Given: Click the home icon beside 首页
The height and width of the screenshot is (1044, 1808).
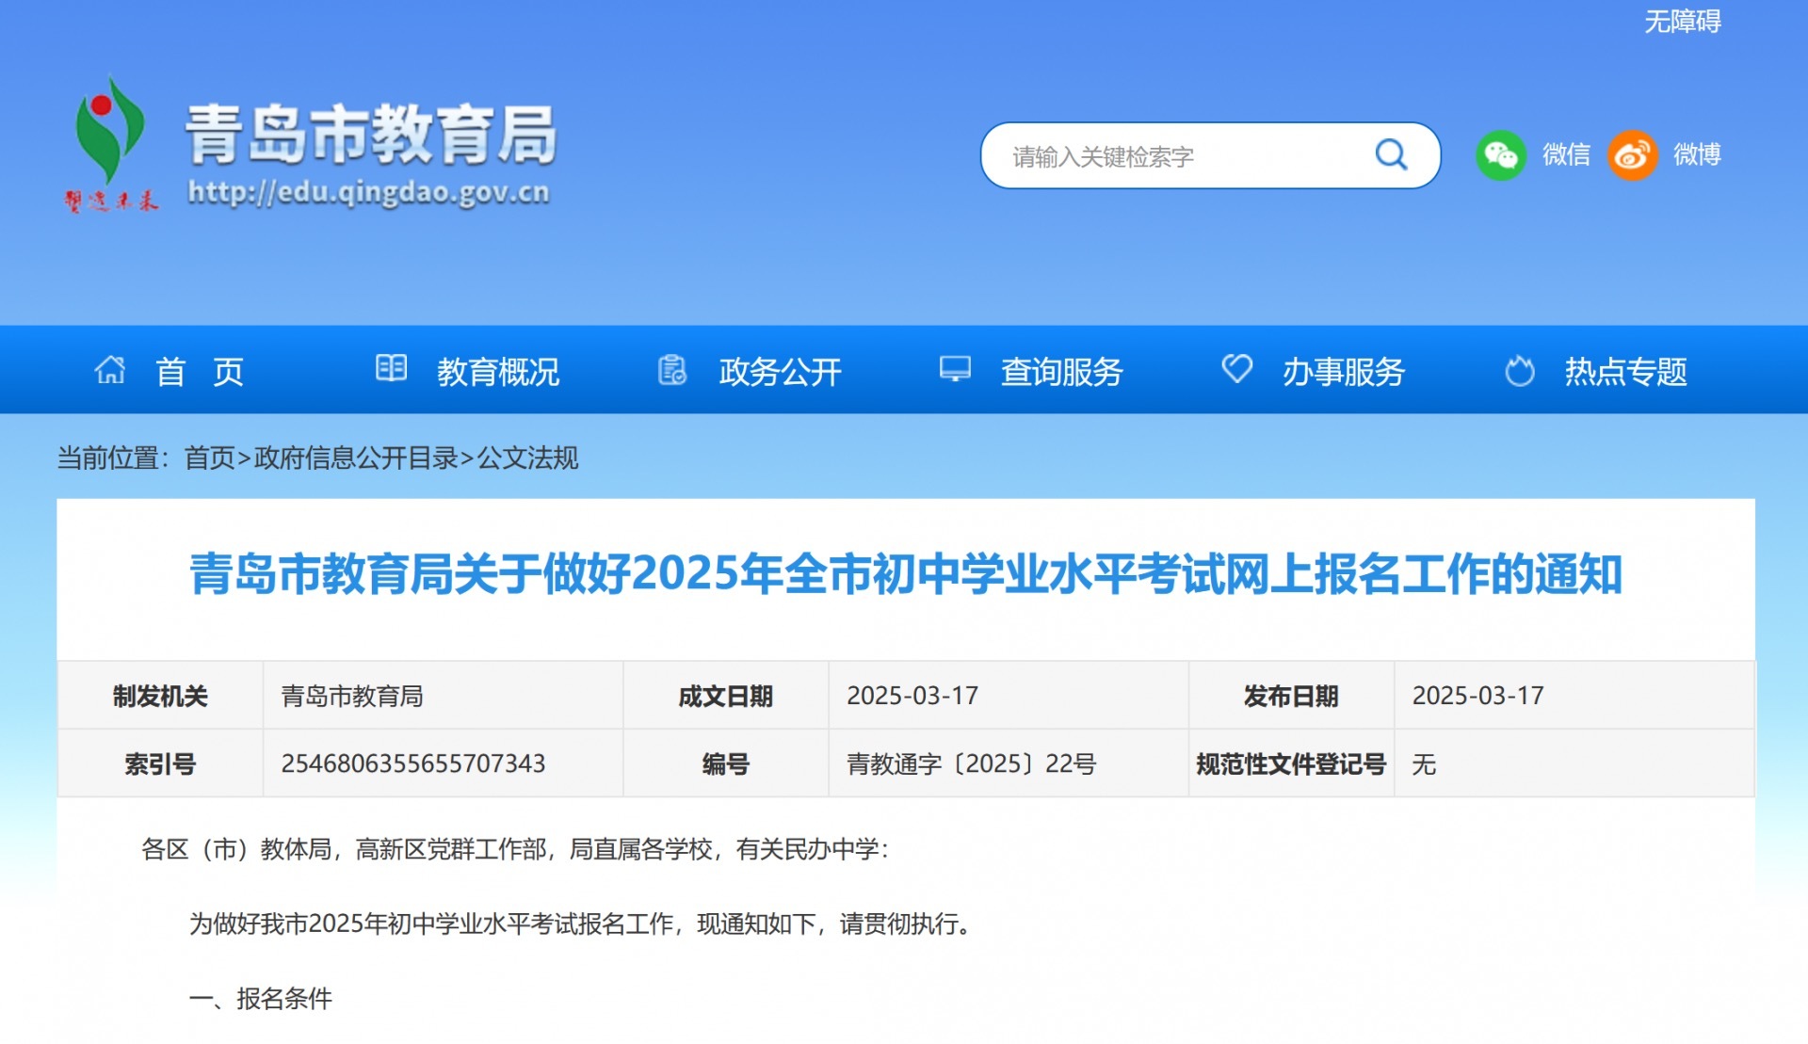Looking at the screenshot, I should 110,370.
